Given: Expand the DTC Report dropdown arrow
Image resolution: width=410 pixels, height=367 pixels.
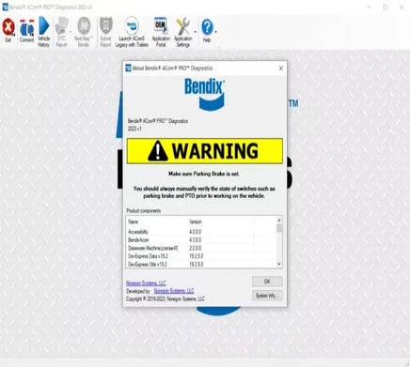Looking at the screenshot, I should coord(71,32).
